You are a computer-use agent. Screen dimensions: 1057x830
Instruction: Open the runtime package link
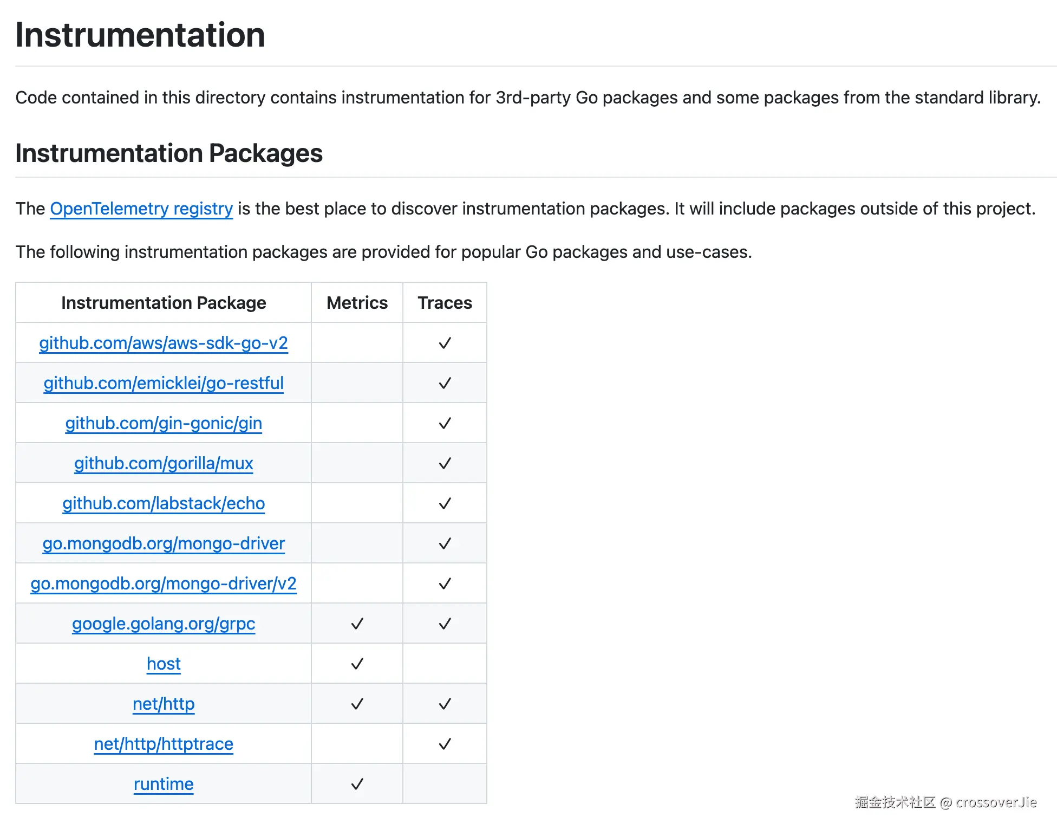[163, 784]
